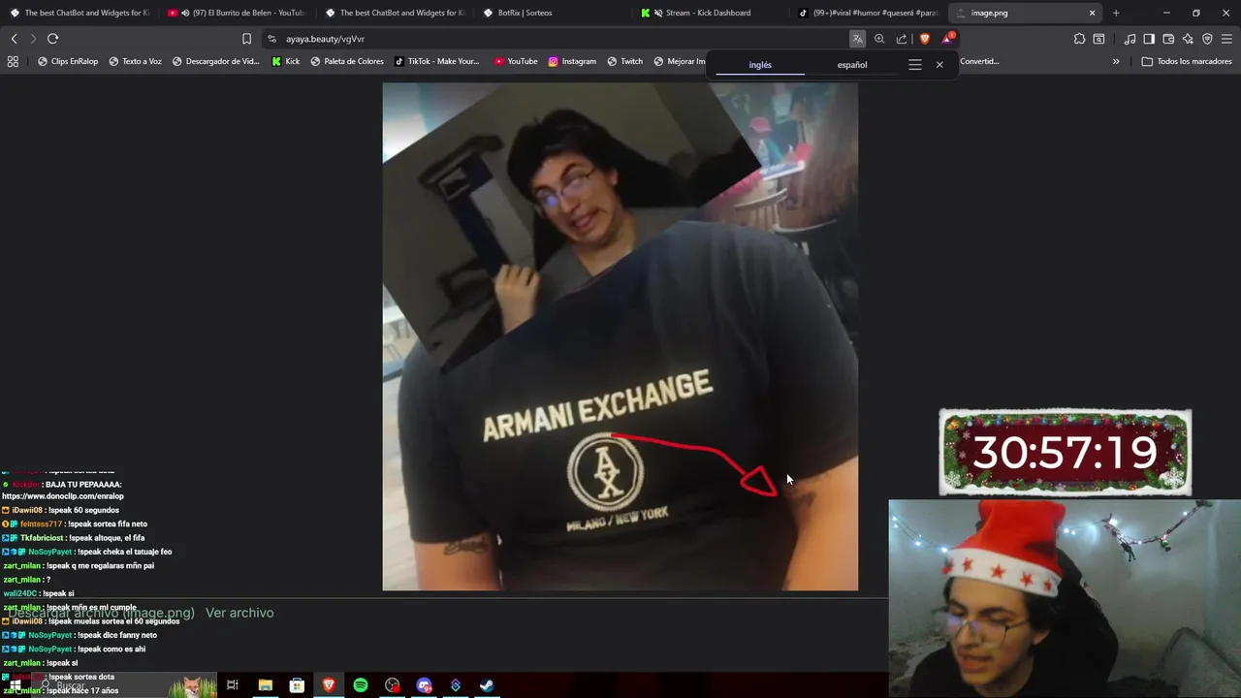
Task: Click the Discord taskbar icon
Action: click(424, 685)
